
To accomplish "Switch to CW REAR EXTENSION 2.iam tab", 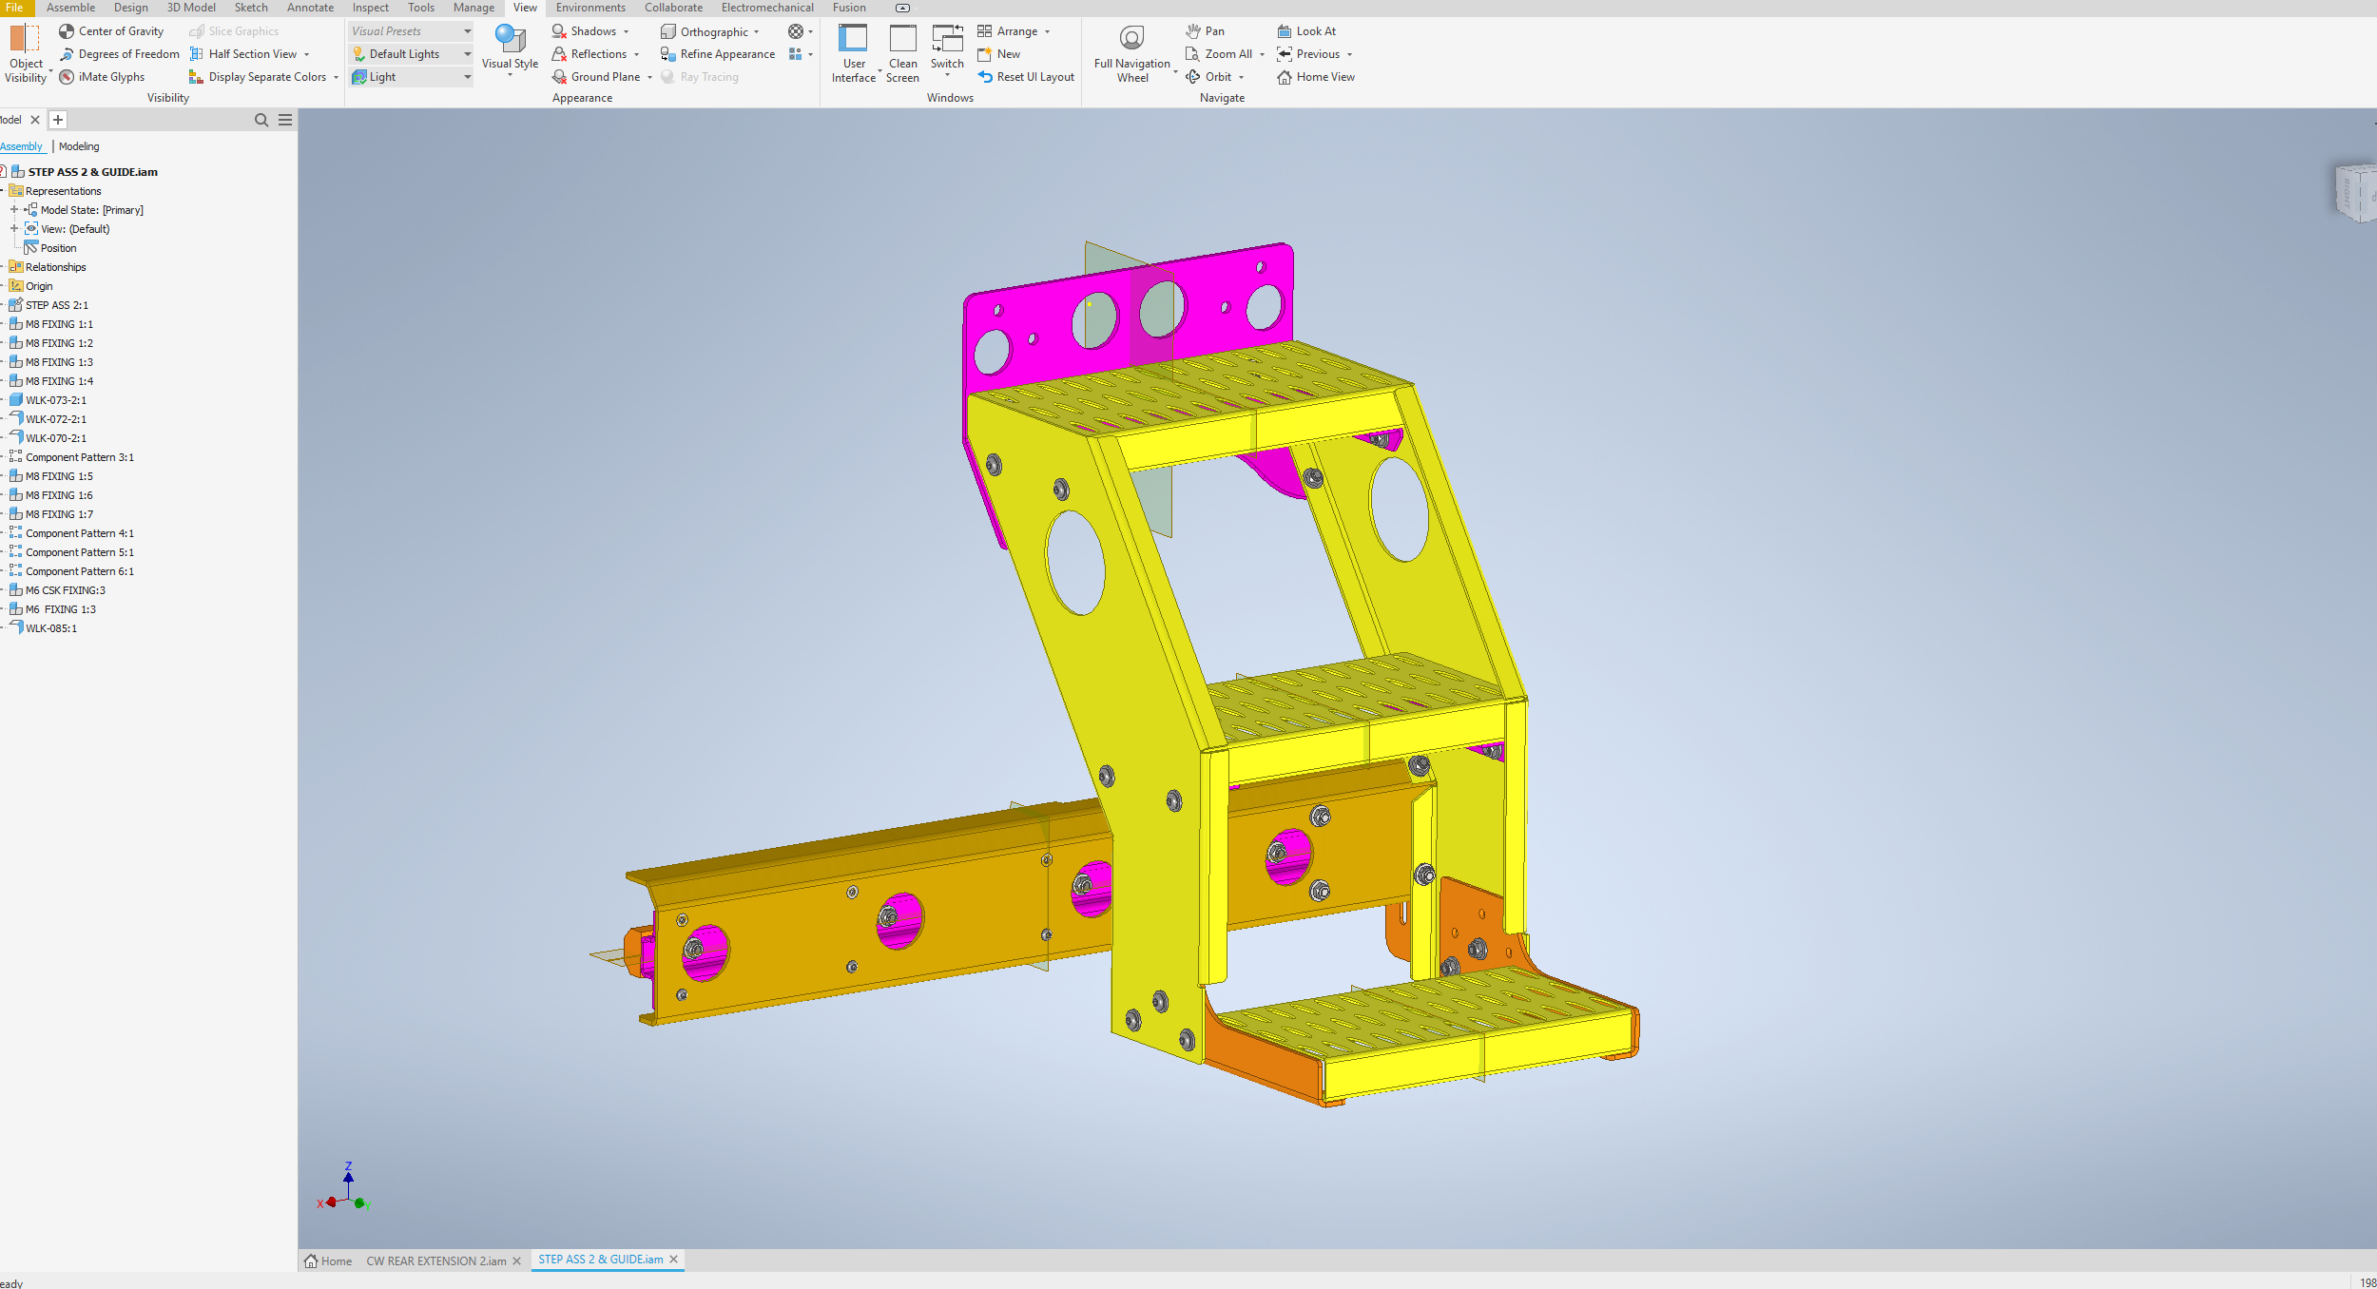I will pyautogui.click(x=435, y=1261).
